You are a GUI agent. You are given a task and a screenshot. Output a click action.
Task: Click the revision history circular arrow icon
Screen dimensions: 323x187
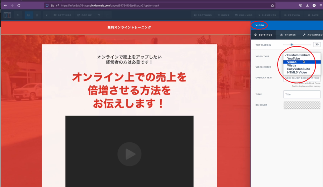click(99, 15)
